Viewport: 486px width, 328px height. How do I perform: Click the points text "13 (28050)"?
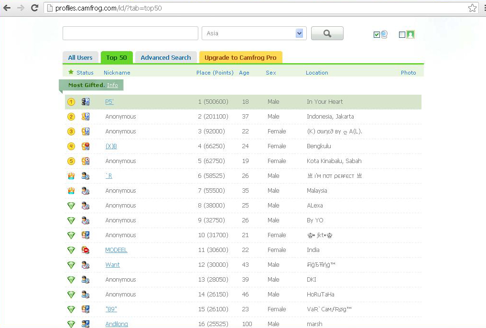213,280
